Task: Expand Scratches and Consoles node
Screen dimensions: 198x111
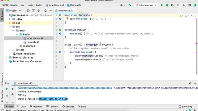Action: (x=6, y=61)
